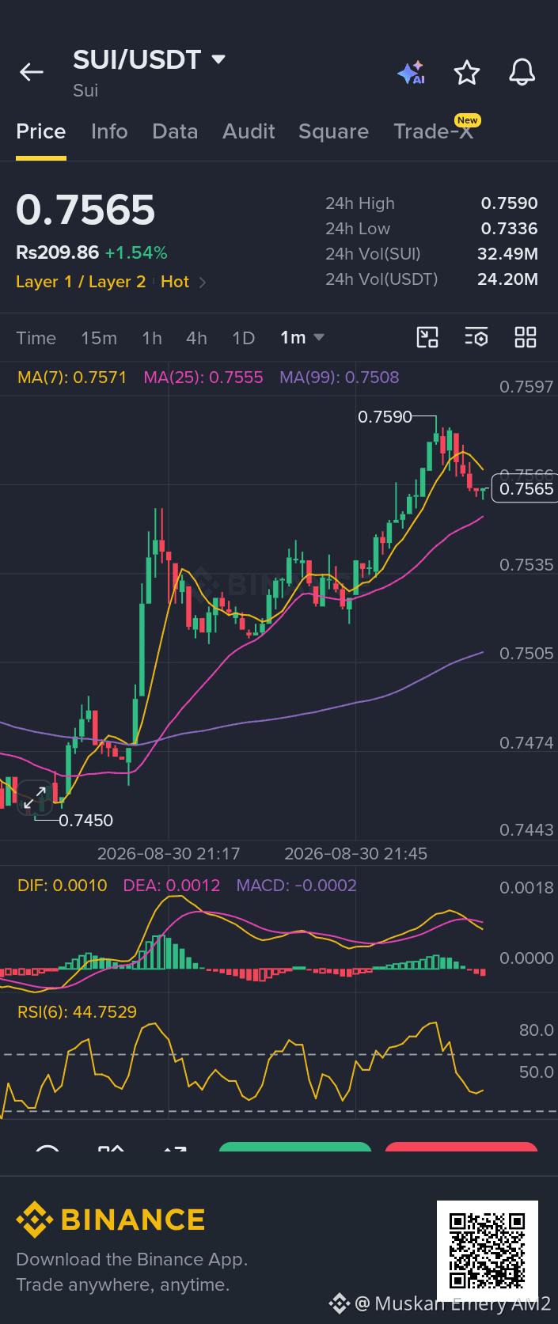Open the chart drawing tools icon
558x1324 pixels.
(x=427, y=338)
